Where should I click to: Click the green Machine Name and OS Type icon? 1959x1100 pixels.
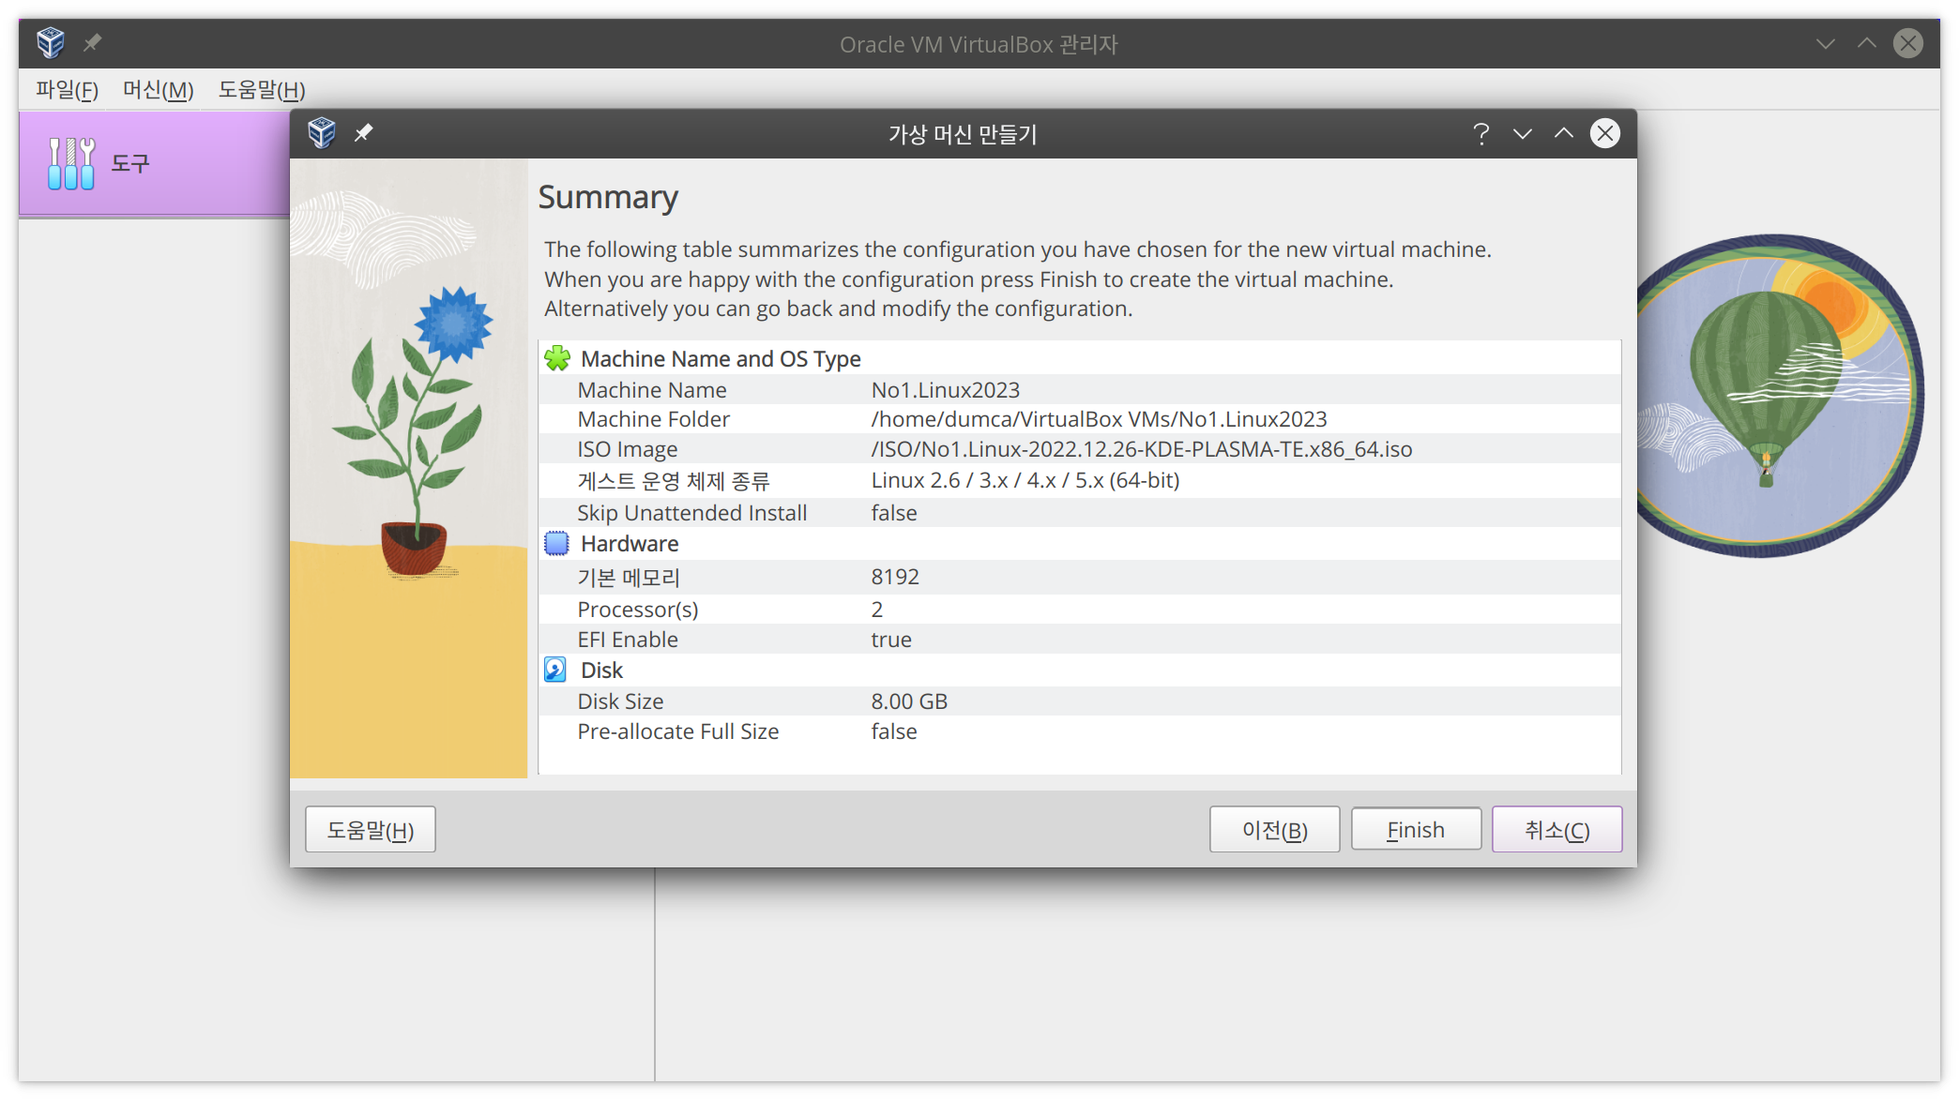(x=557, y=357)
